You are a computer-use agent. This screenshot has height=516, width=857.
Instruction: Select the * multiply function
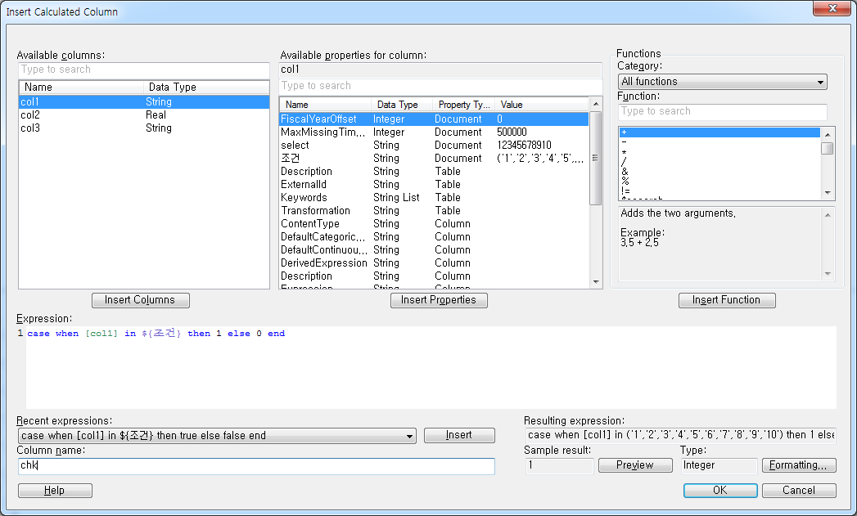click(x=719, y=152)
